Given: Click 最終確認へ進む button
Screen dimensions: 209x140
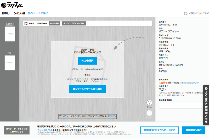Looking at the screenshot, I should 194,130.
